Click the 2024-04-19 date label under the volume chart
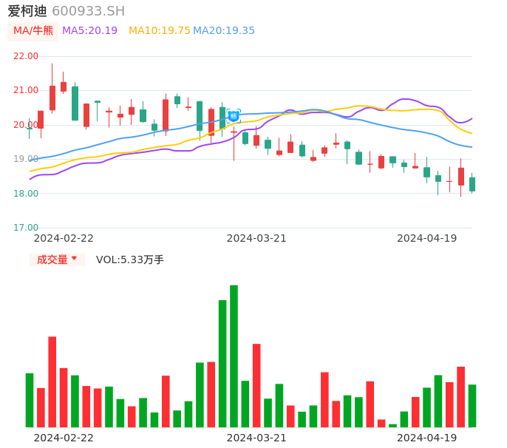Image resolution: width=507 pixels, height=448 pixels. tap(426, 438)
